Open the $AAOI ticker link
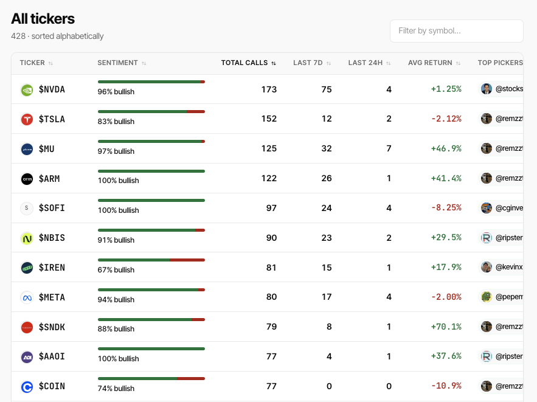The image size is (537, 402). 52,357
